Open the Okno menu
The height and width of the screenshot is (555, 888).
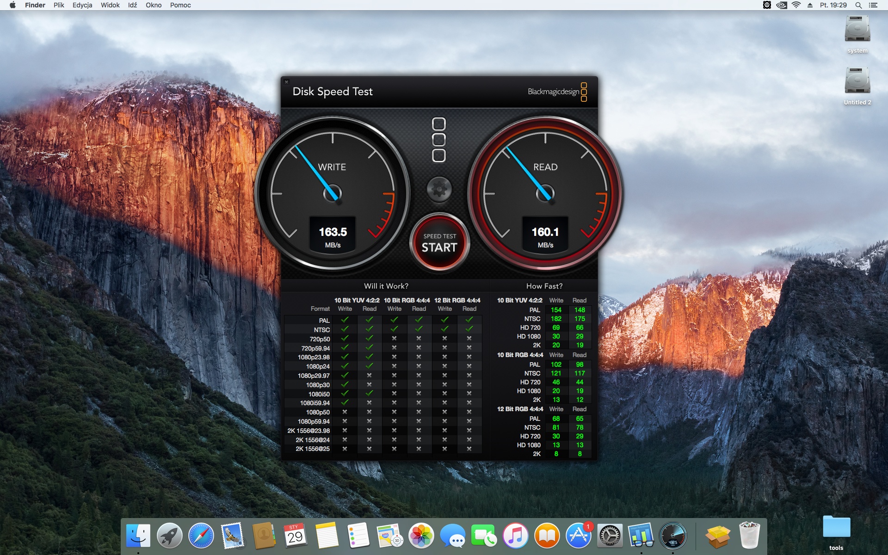click(154, 5)
